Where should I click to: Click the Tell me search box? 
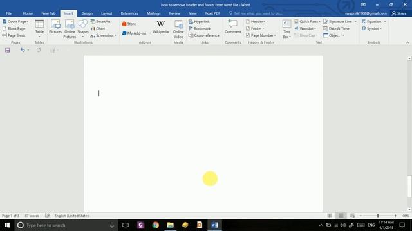coord(256,13)
